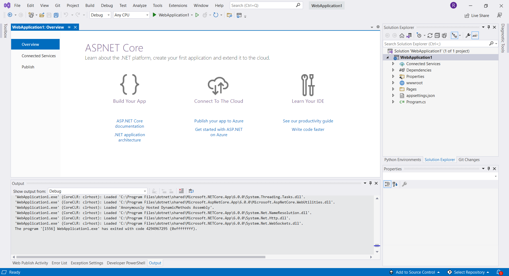Toggle Alphabetical sort in Properties panel
The width and height of the screenshot is (509, 276).
(395, 184)
